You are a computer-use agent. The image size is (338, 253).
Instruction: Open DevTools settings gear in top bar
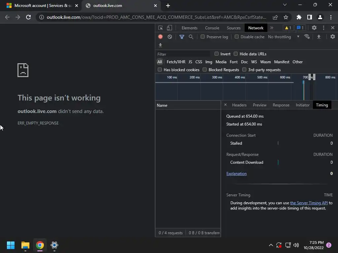[x=314, y=28]
